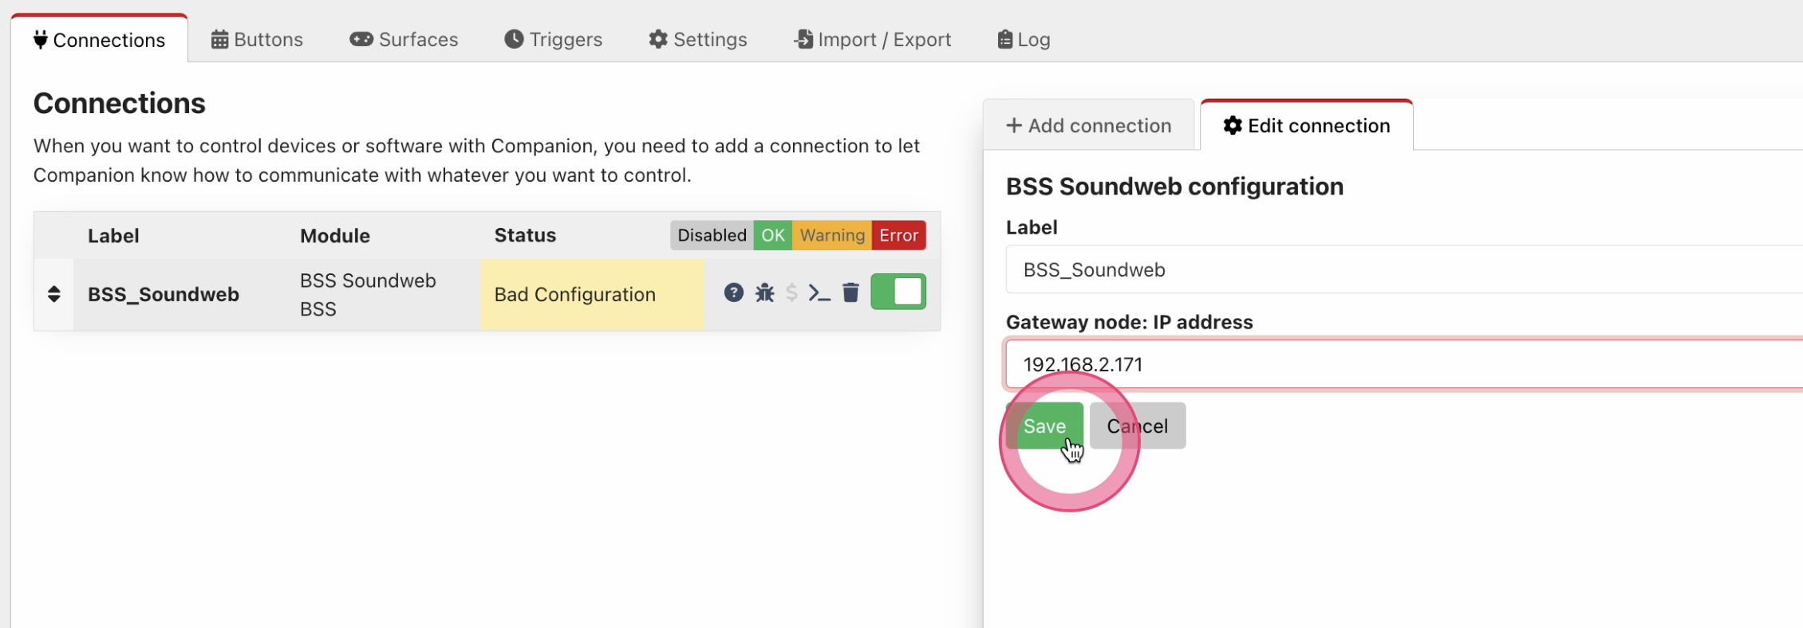Screen dimensions: 1803x628
Task: Switch to the Buttons tab
Action: pos(257,40)
